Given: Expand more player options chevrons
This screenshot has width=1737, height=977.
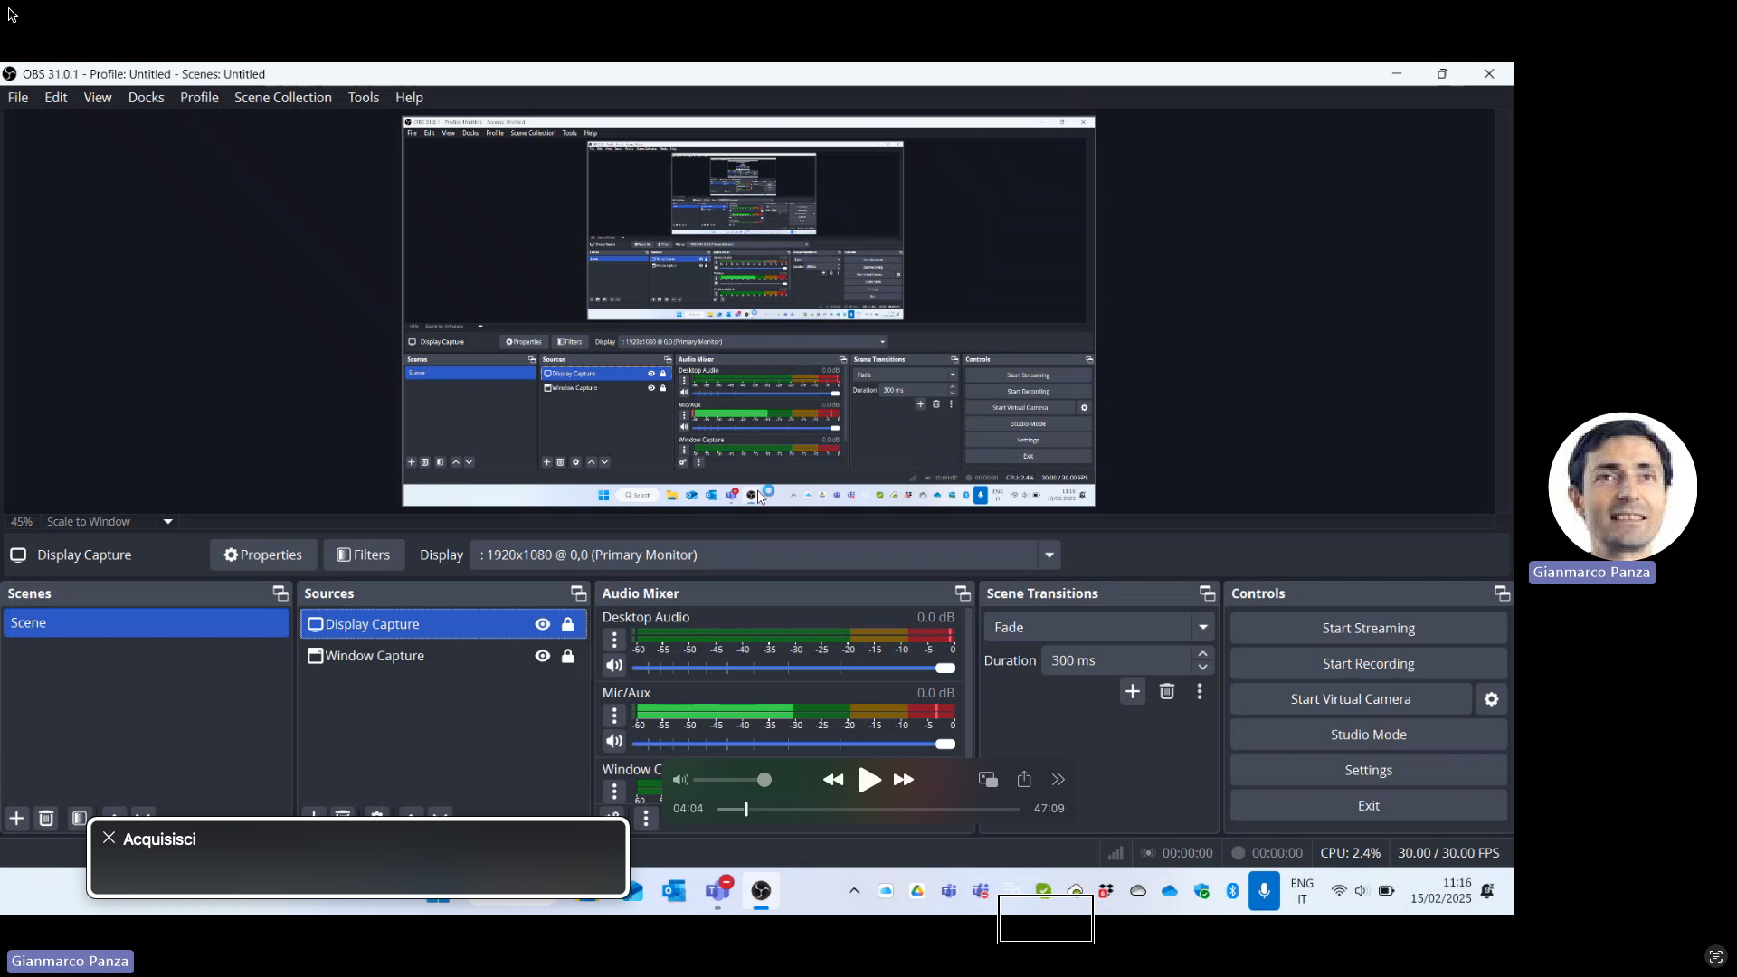Looking at the screenshot, I should pyautogui.click(x=1058, y=780).
